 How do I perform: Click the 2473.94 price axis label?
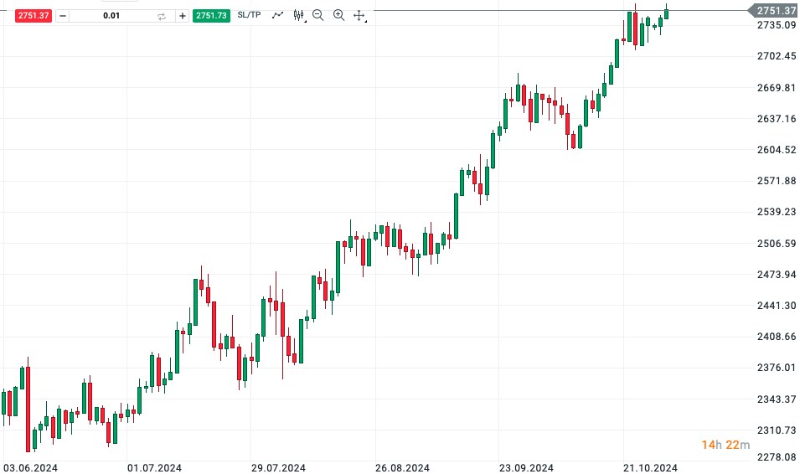click(777, 275)
